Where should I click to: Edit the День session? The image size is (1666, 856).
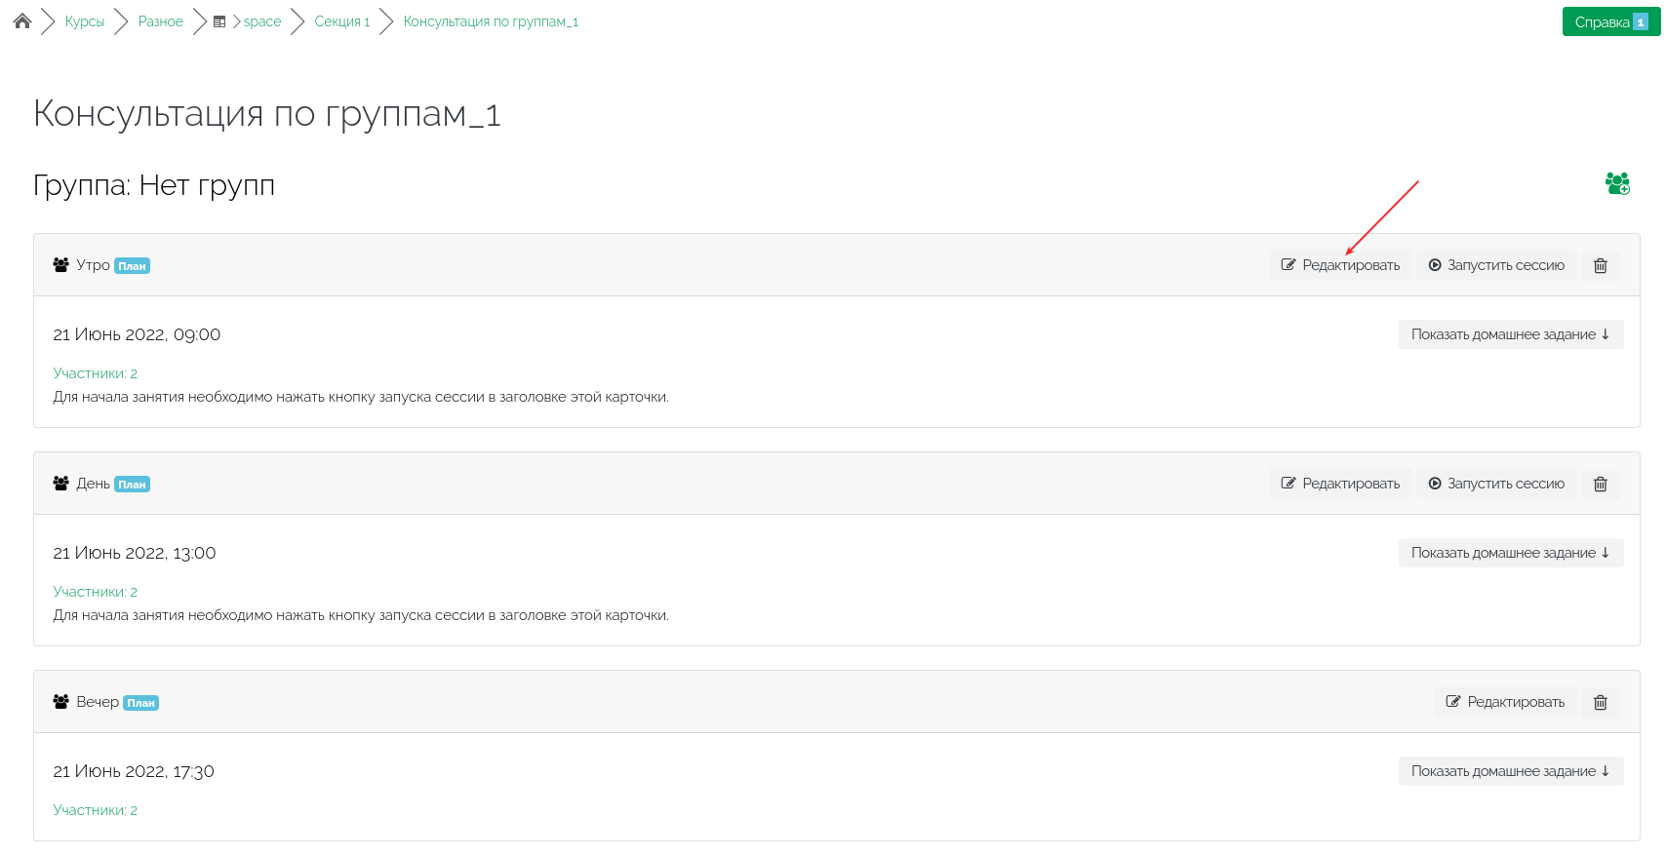1340,484
